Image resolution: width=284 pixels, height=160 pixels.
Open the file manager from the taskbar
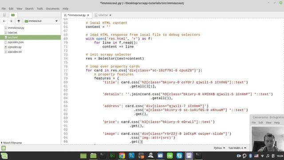coord(93,156)
